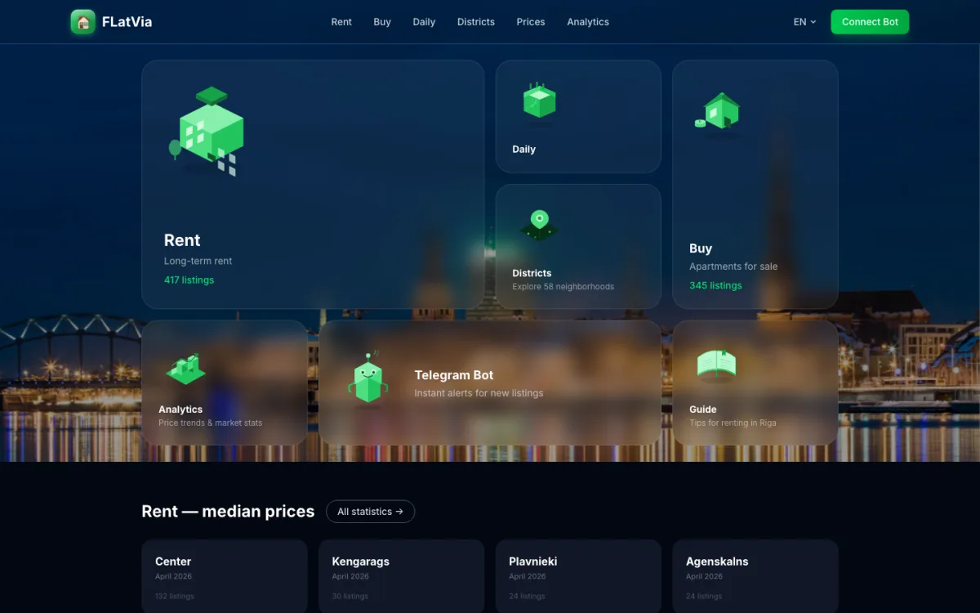
Task: Click the FLatVia brand name
Action: 127,22
